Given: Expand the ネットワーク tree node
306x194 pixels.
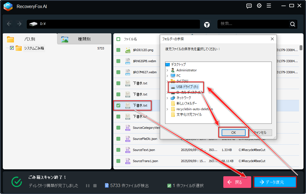Looking at the screenshot, I should [167, 98].
